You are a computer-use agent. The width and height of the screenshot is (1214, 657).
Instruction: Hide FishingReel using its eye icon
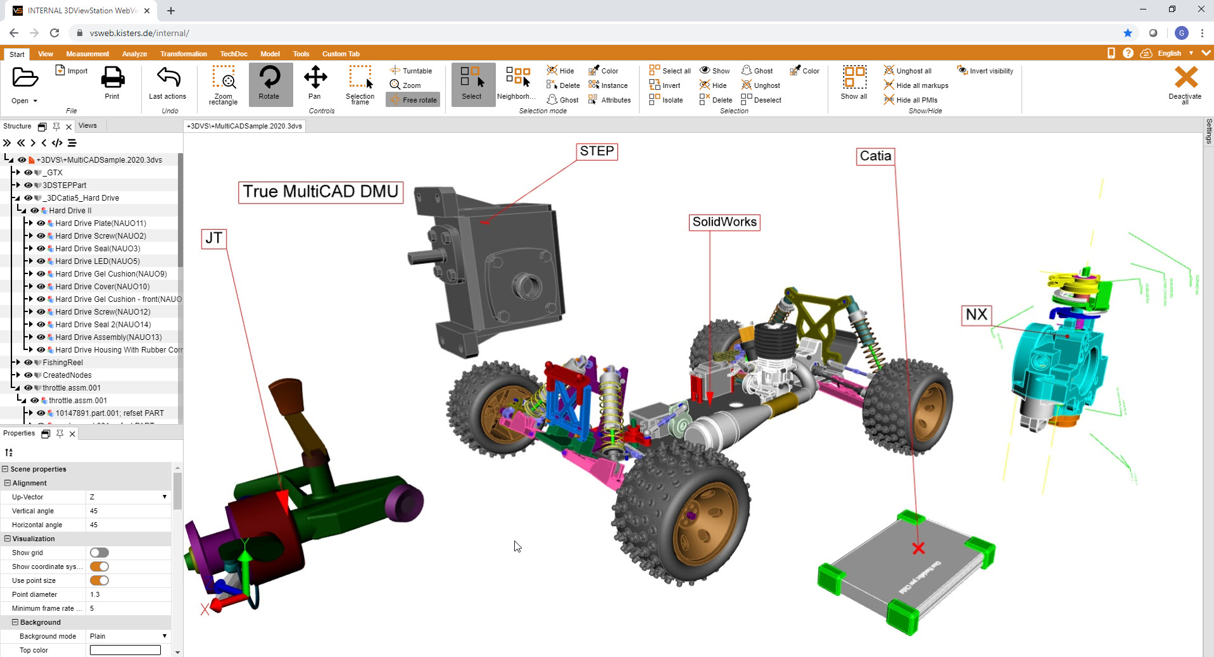[x=28, y=363]
